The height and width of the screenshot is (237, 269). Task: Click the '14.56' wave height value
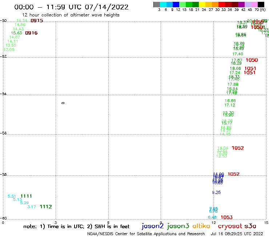click(20, 25)
